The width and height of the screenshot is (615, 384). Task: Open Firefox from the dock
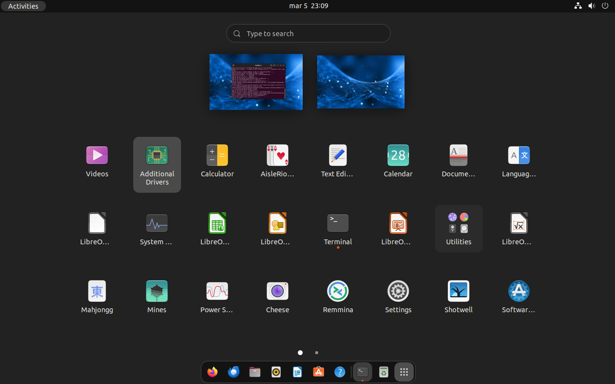(x=212, y=372)
